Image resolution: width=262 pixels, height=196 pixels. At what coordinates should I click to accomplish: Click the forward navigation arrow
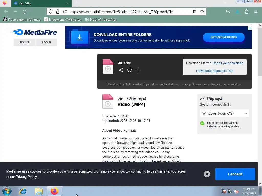[15, 12]
